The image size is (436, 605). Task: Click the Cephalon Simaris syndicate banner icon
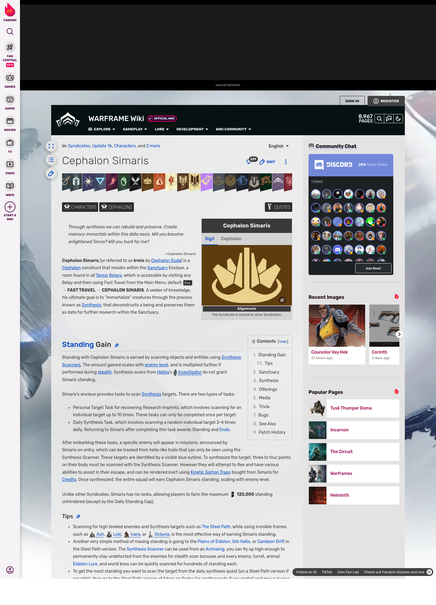(147, 182)
